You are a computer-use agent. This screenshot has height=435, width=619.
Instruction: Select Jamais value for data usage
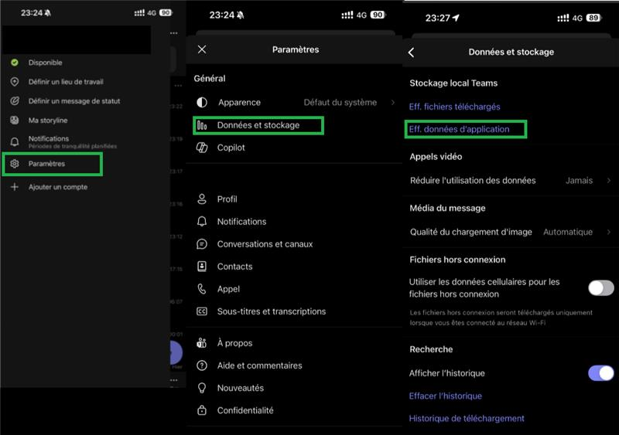(579, 181)
